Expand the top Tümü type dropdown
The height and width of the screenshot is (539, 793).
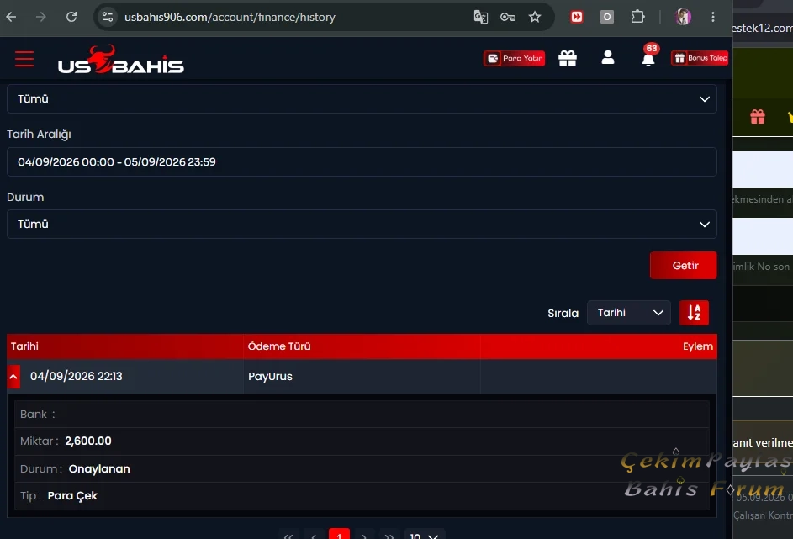pyautogui.click(x=362, y=98)
